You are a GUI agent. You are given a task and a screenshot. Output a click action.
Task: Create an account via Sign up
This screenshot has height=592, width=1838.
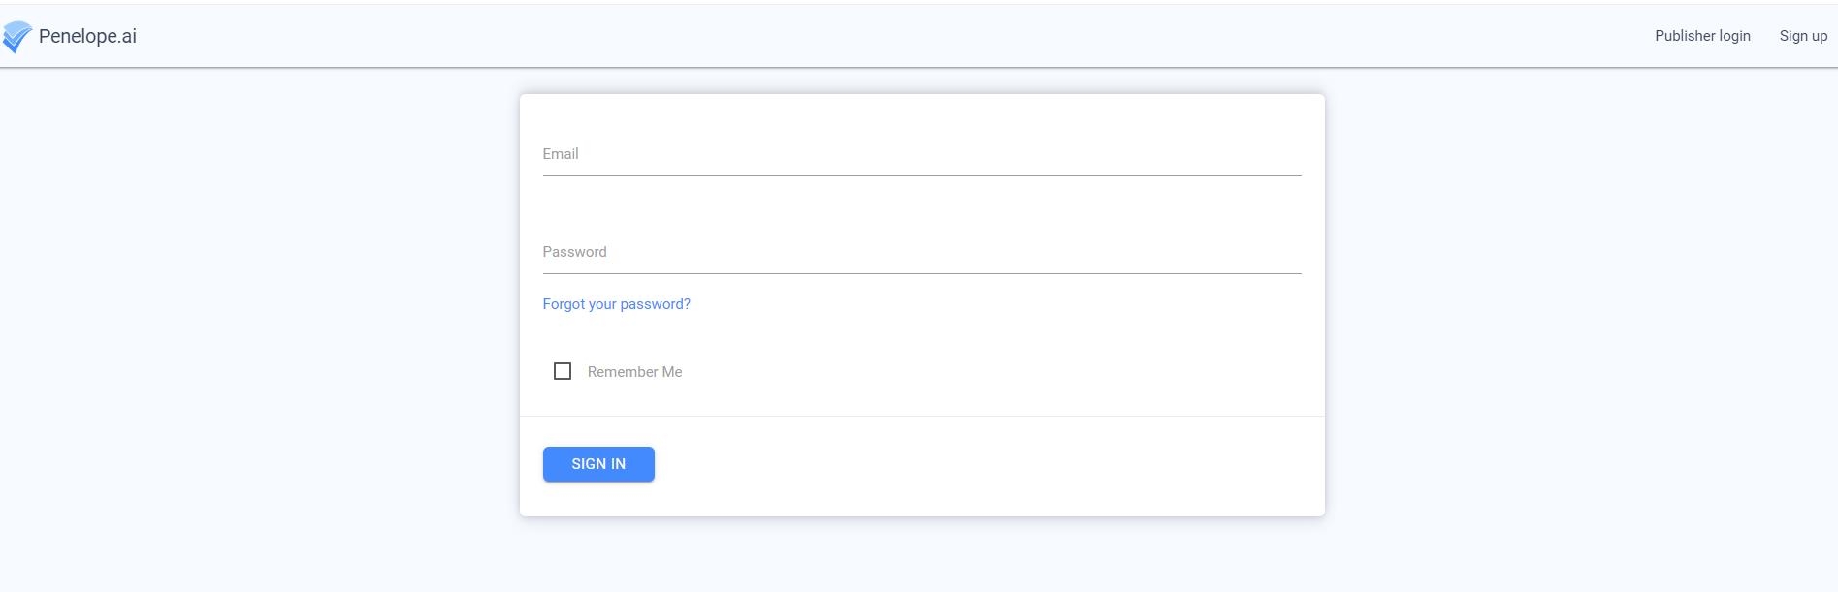(x=1803, y=36)
